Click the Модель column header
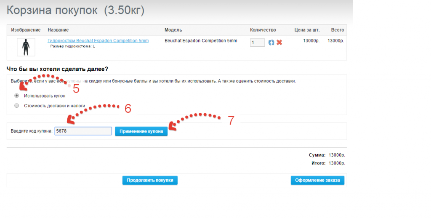The height and width of the screenshot is (218, 431). click(173, 30)
